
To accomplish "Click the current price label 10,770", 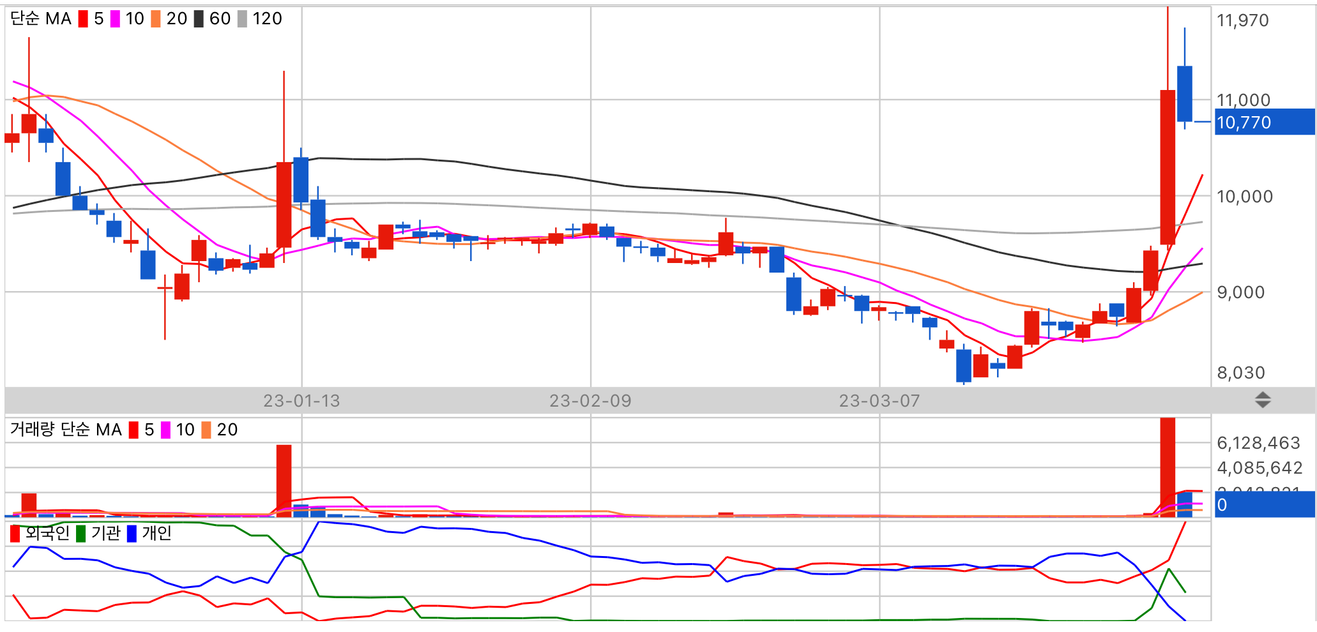I will click(x=1264, y=122).
